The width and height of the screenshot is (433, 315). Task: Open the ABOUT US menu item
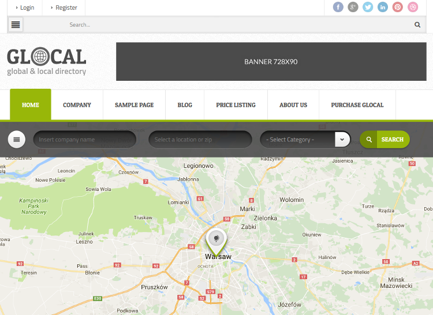tap(293, 105)
